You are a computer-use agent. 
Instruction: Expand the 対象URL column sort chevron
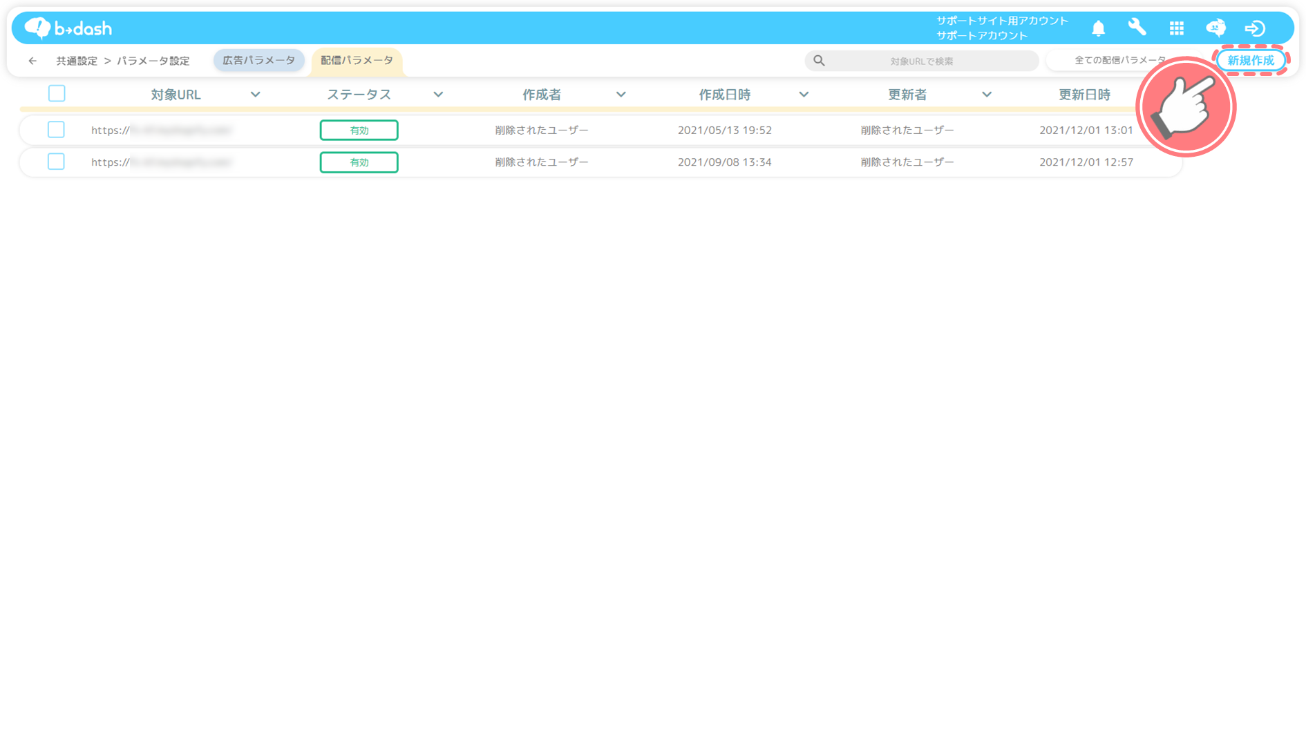255,95
